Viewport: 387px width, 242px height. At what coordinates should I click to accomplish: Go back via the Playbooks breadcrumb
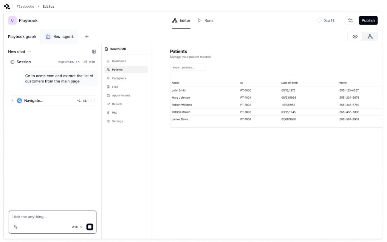pyautogui.click(x=25, y=6)
